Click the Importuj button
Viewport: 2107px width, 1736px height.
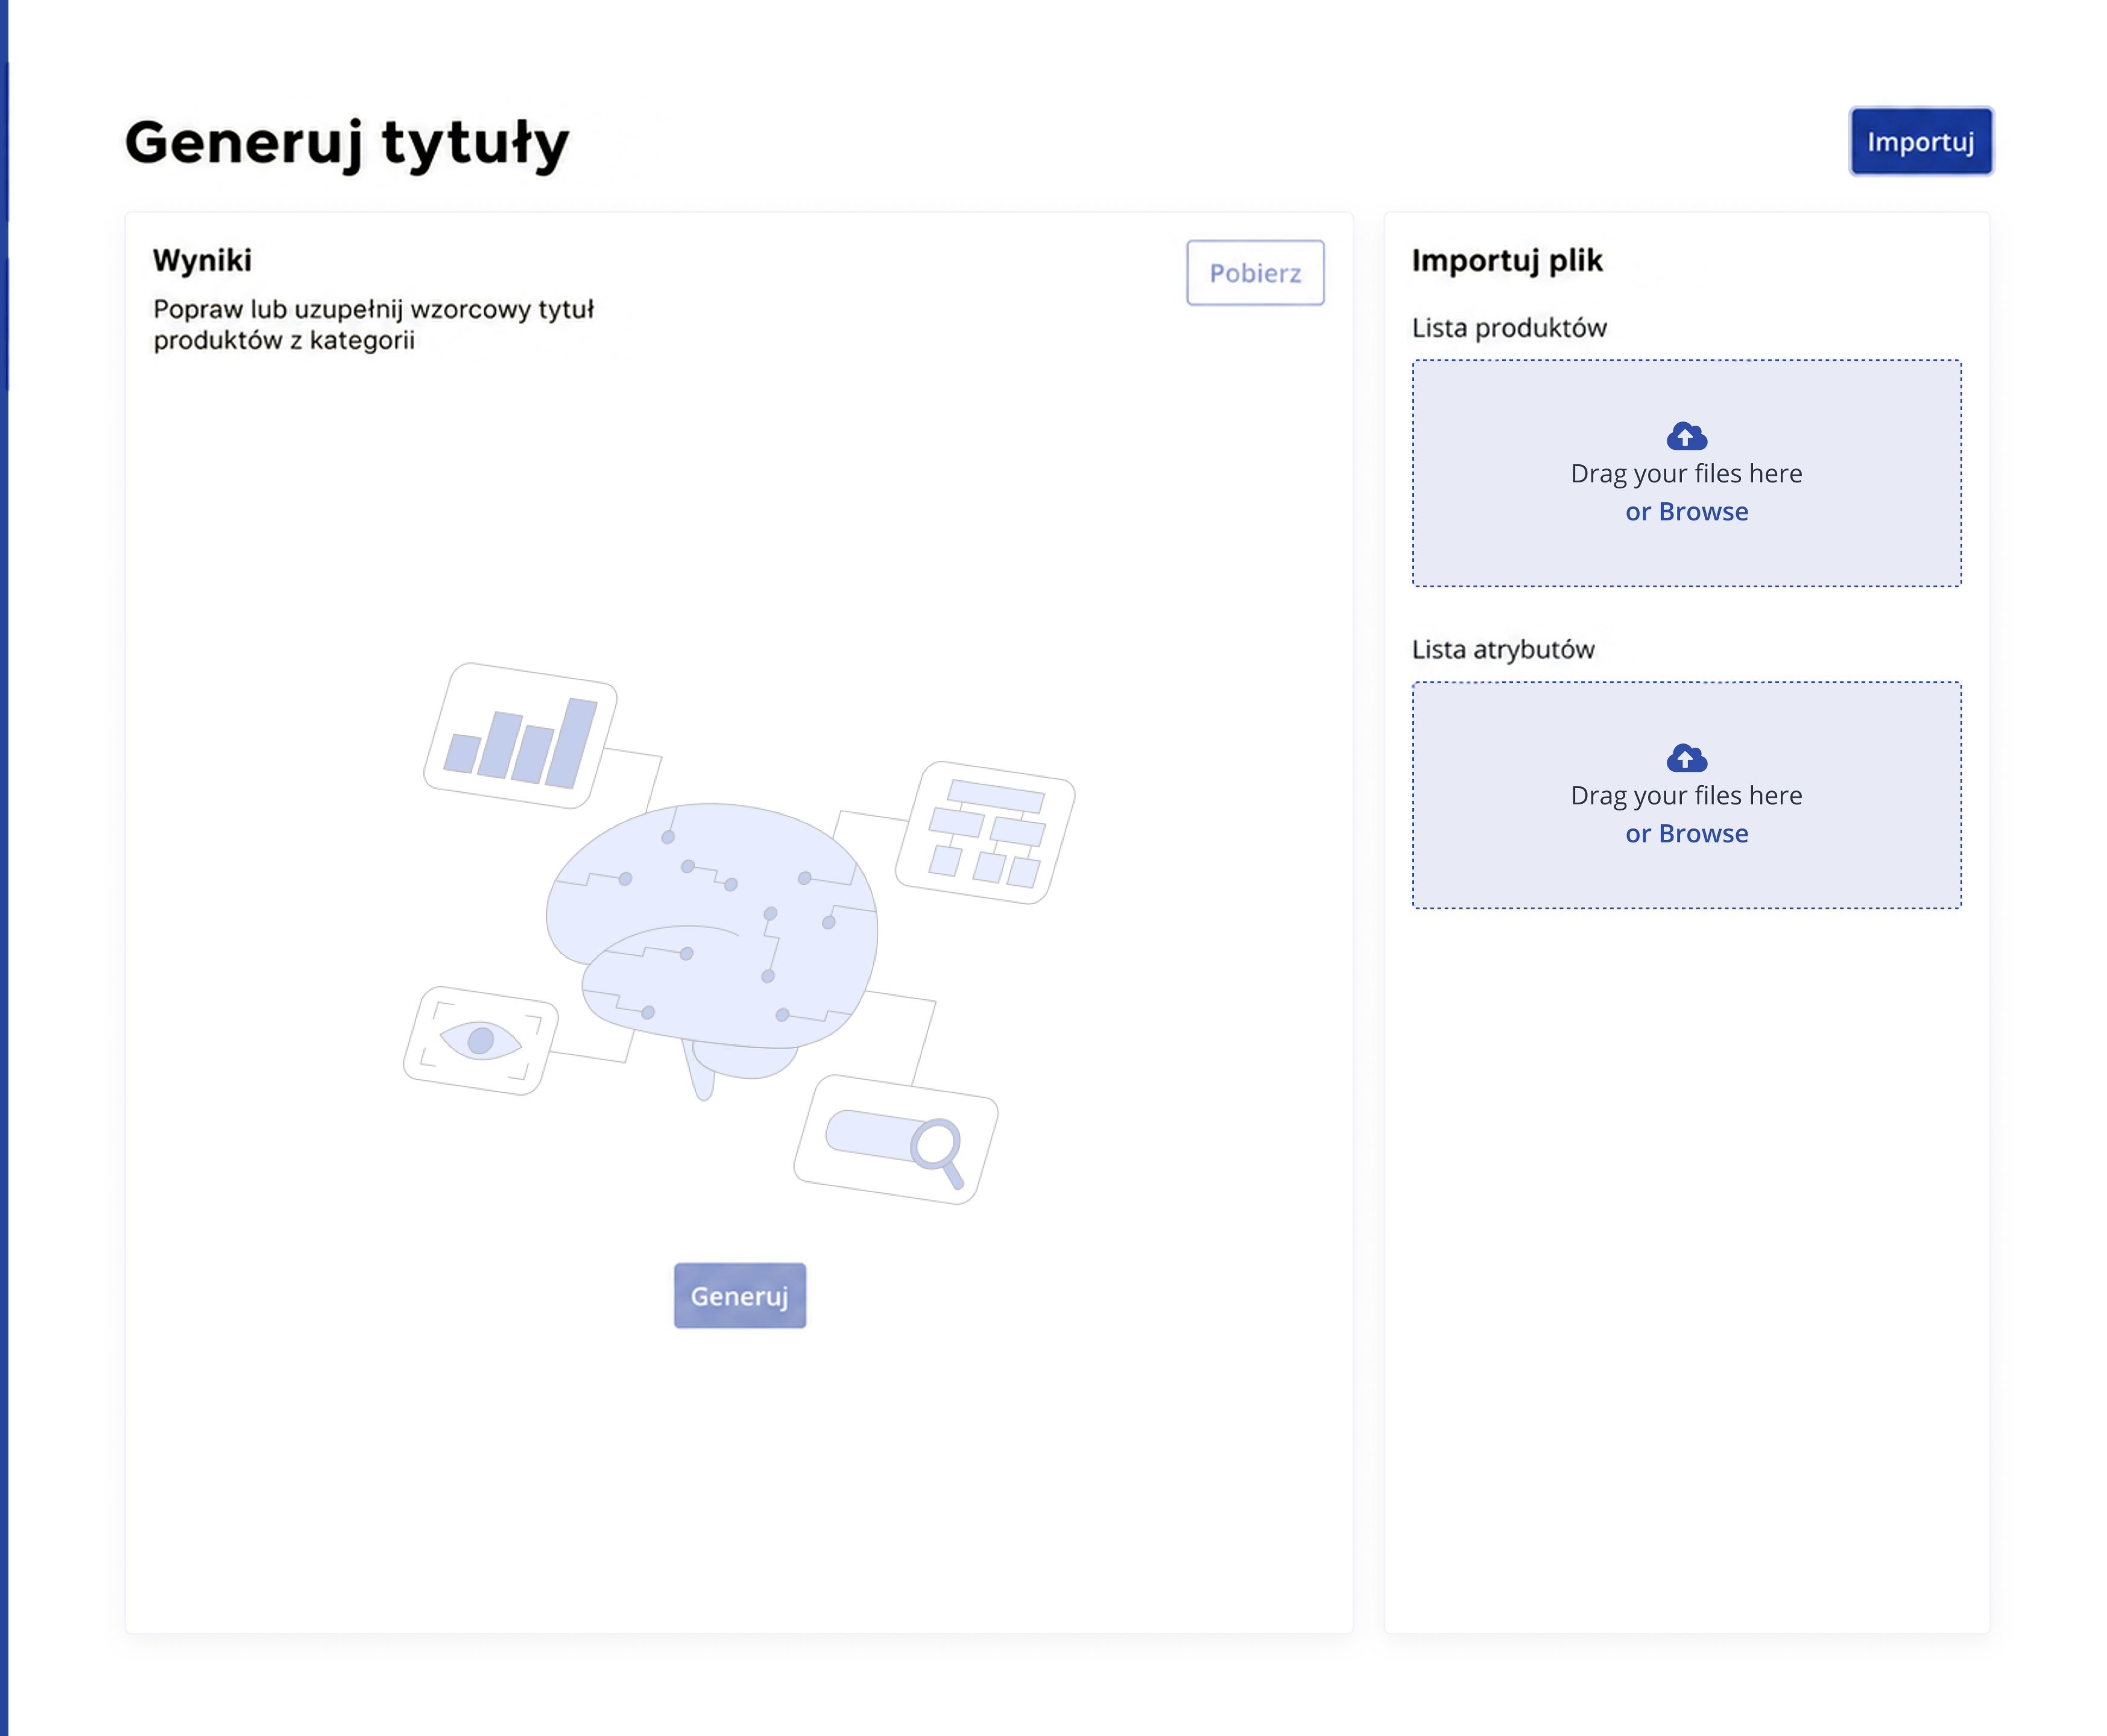(x=1920, y=141)
